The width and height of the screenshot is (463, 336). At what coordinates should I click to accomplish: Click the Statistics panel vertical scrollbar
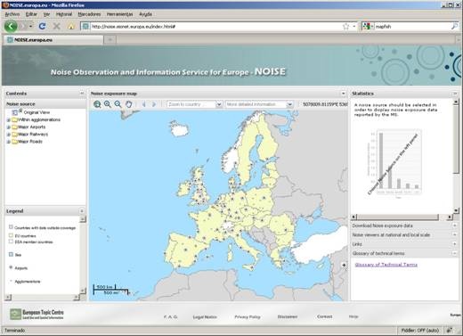[x=456, y=155]
